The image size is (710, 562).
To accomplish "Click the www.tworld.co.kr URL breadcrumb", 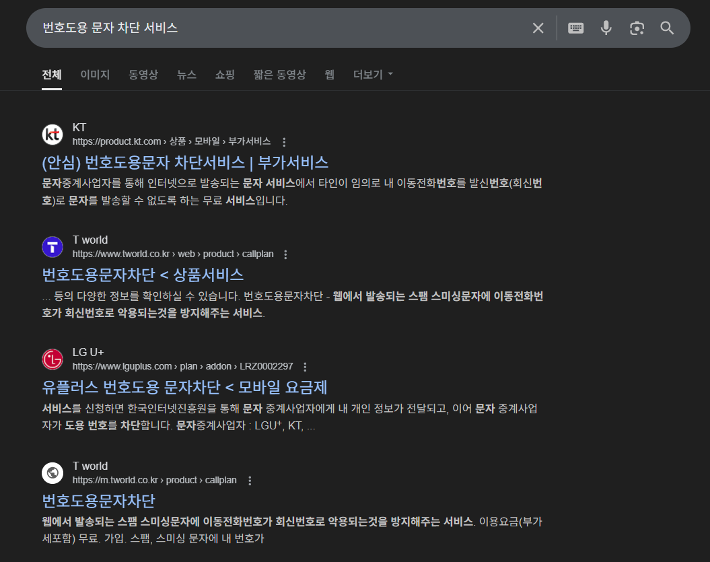I will point(173,254).
